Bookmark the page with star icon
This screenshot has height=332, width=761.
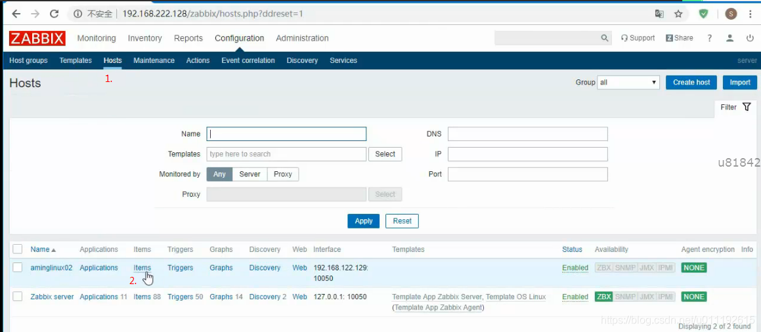678,14
